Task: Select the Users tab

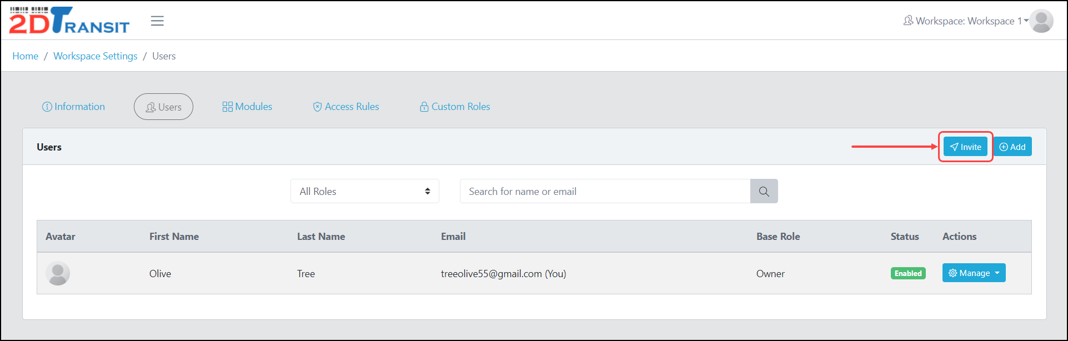Action: point(163,107)
